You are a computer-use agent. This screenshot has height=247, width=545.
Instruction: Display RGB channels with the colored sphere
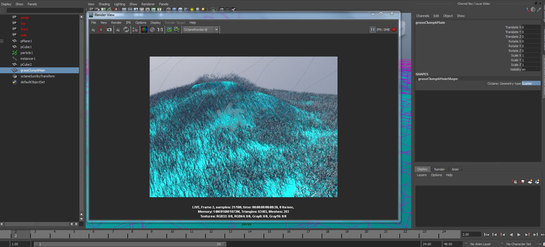click(x=144, y=30)
